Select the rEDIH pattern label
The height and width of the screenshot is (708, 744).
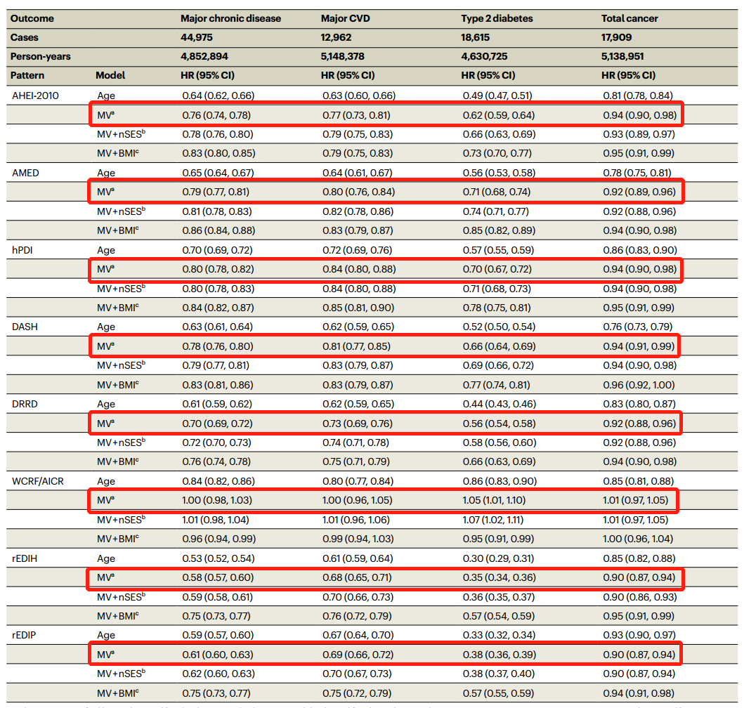[25, 559]
